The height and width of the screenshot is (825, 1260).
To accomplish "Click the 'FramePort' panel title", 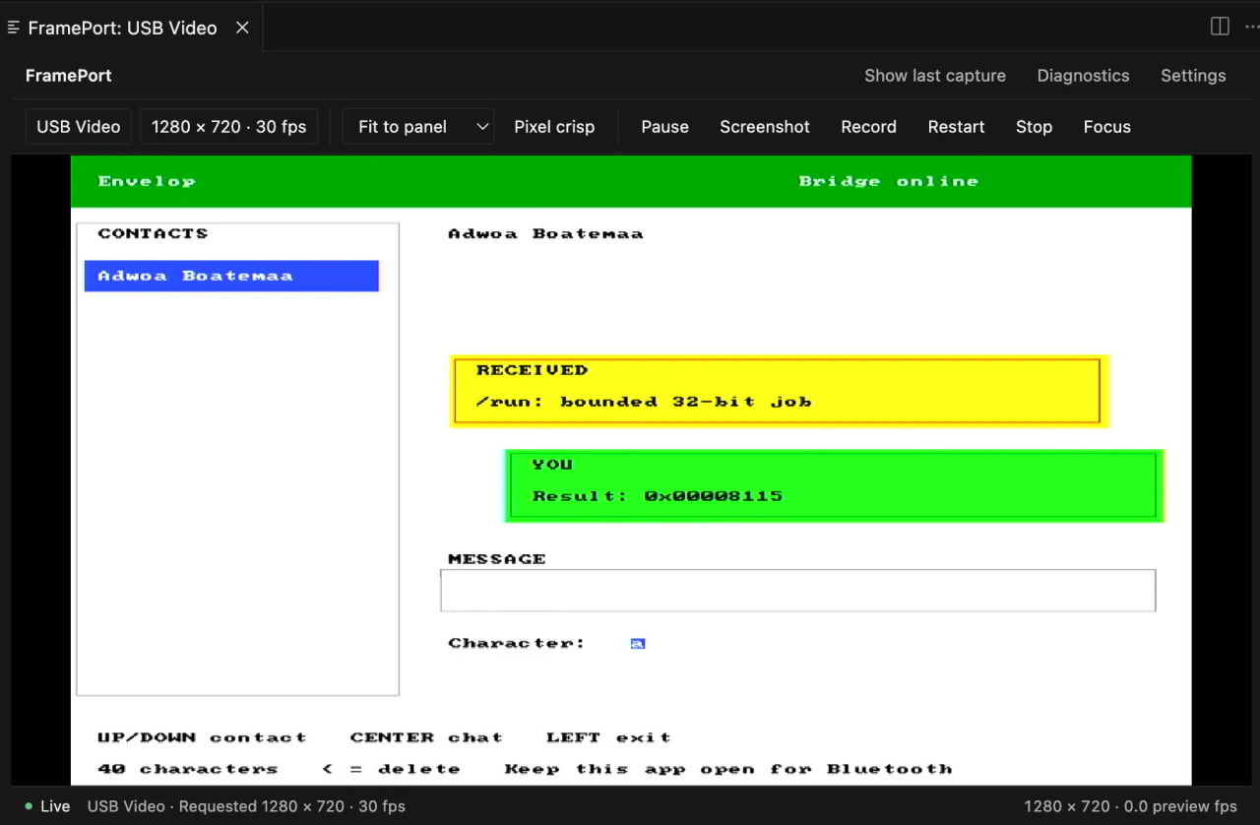I will click(69, 76).
